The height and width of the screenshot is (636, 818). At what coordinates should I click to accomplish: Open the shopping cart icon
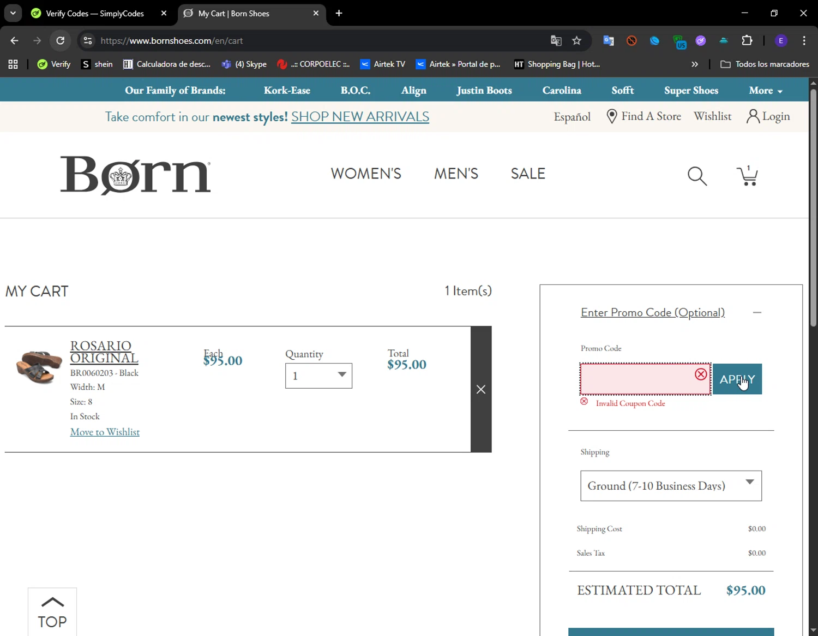click(747, 175)
